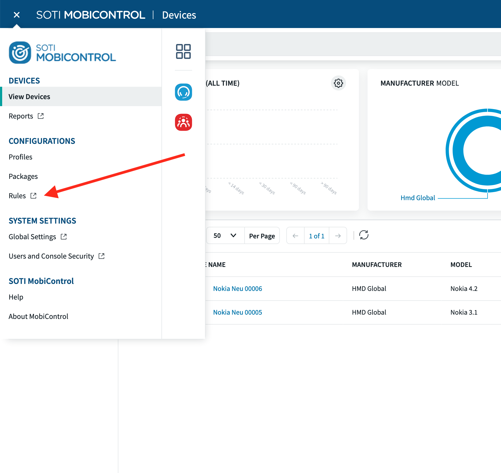Screen dimensions: 501x473
Task: Open Reports in the menu
Action: coord(21,116)
